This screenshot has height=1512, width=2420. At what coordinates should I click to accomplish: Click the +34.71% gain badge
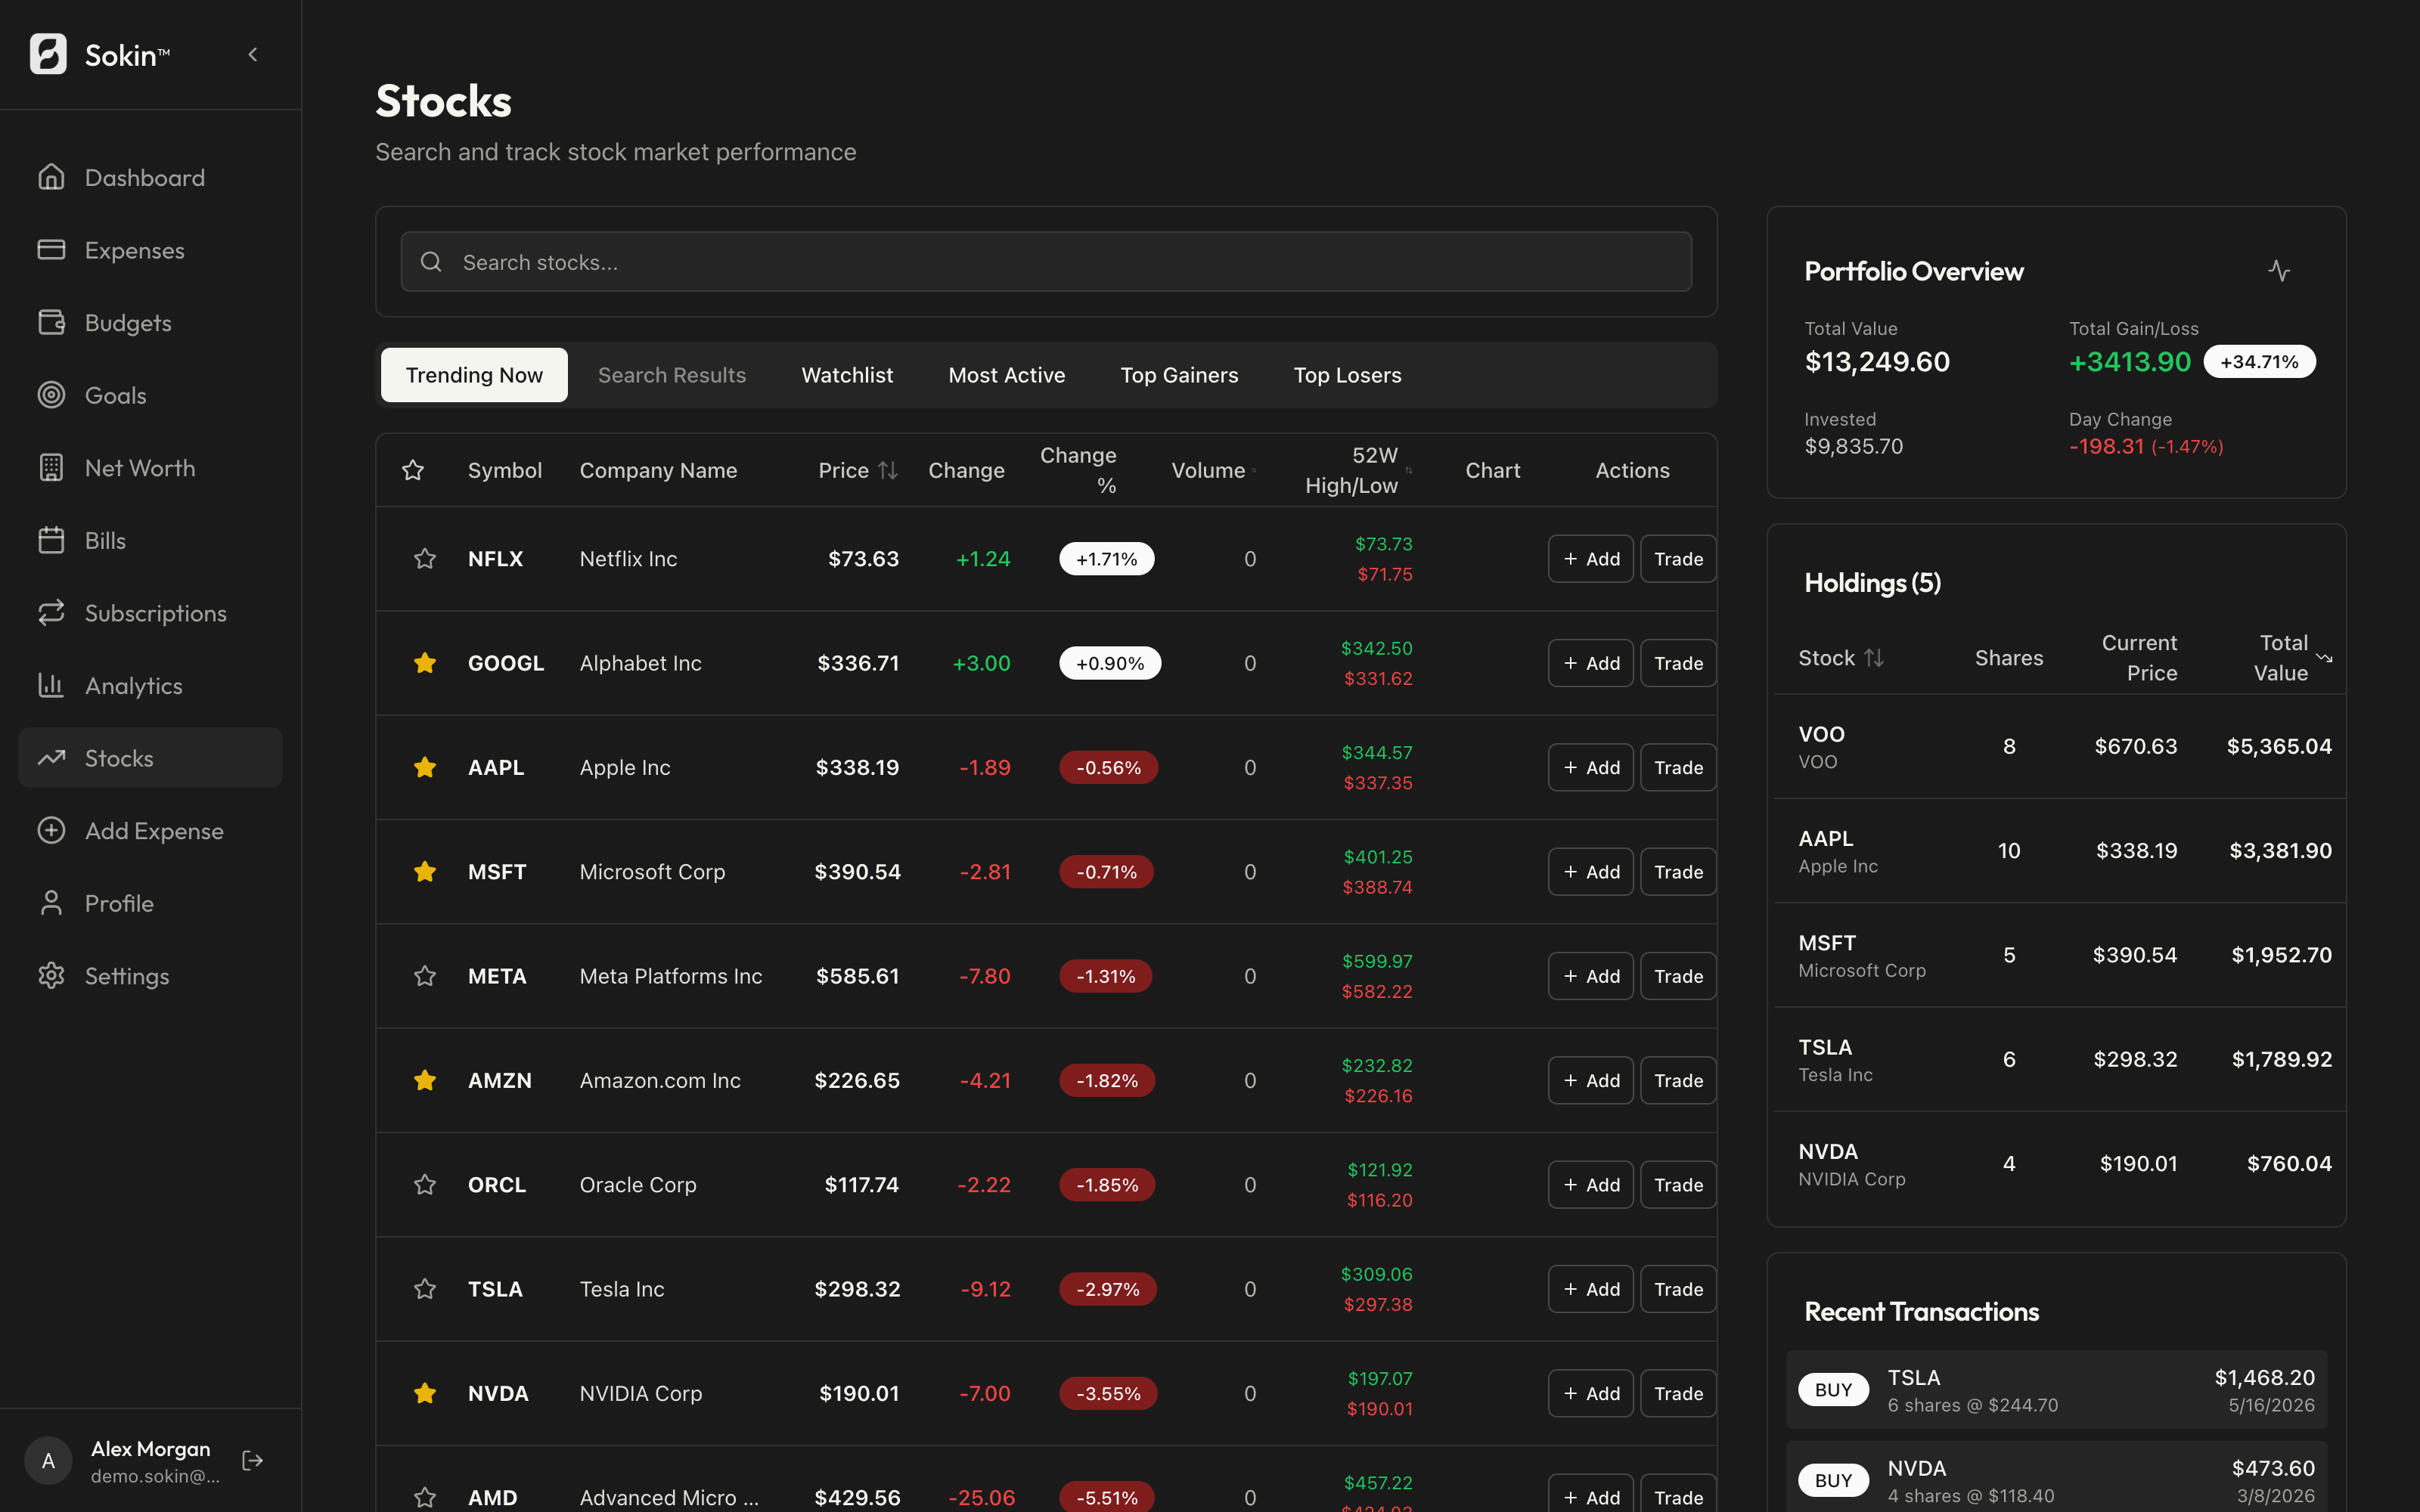[2259, 362]
